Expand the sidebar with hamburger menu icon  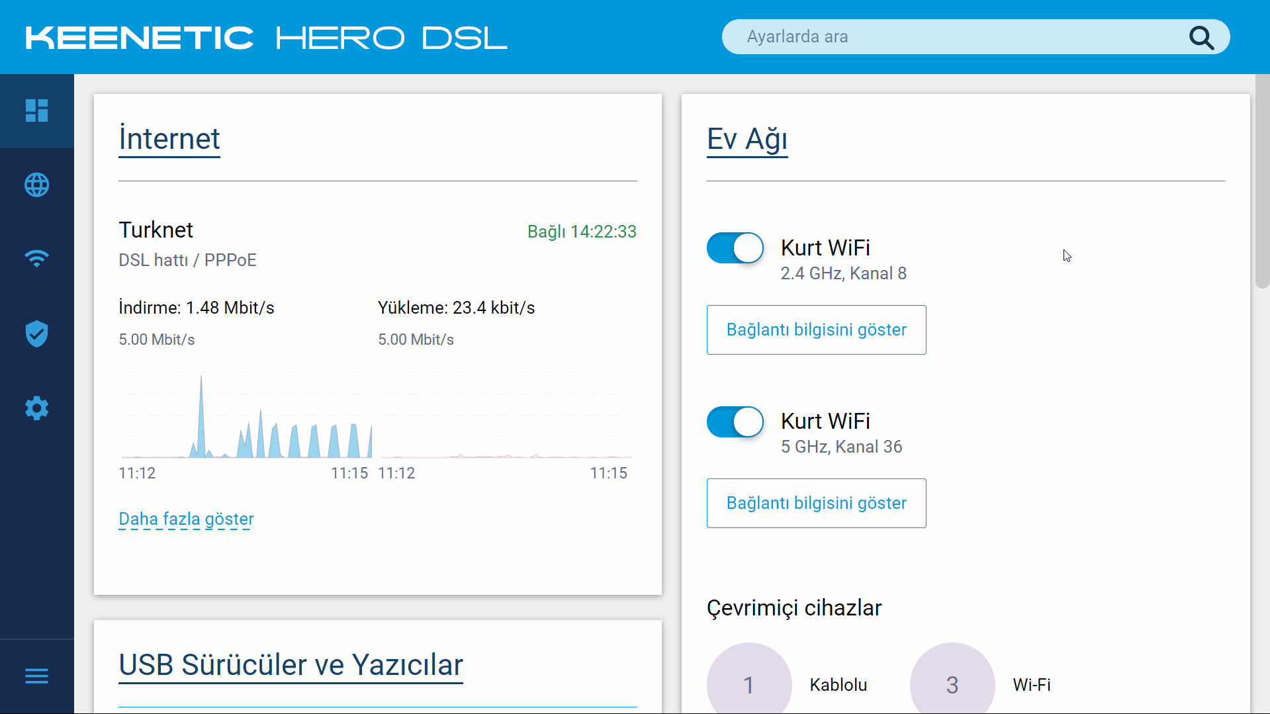pyautogui.click(x=36, y=676)
